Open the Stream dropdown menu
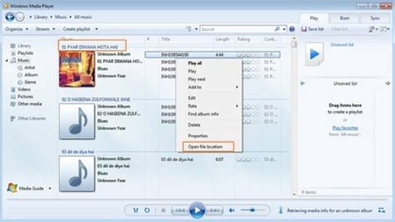 [46, 29]
